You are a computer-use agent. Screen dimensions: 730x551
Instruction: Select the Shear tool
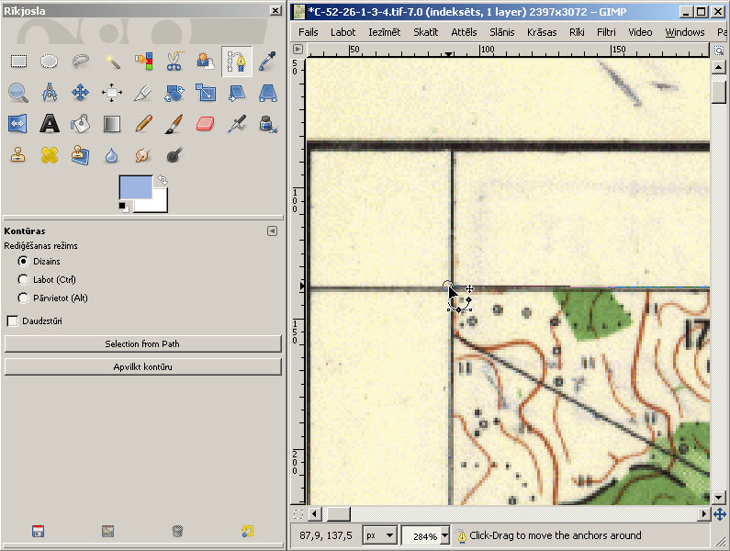coord(237,92)
